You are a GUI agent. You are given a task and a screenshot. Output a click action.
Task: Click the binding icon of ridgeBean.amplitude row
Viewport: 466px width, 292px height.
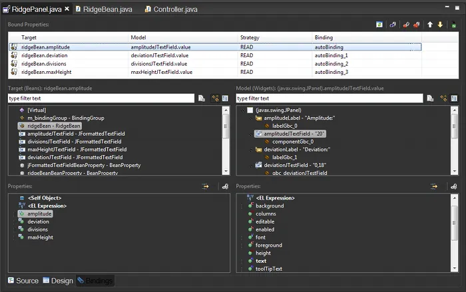pyautogui.click(x=14, y=47)
